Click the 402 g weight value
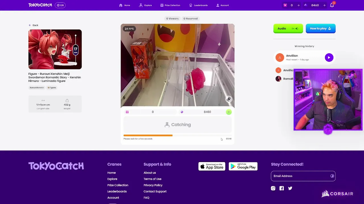Image resolution: width=364 pixels, height=204 pixels. (x=67, y=105)
